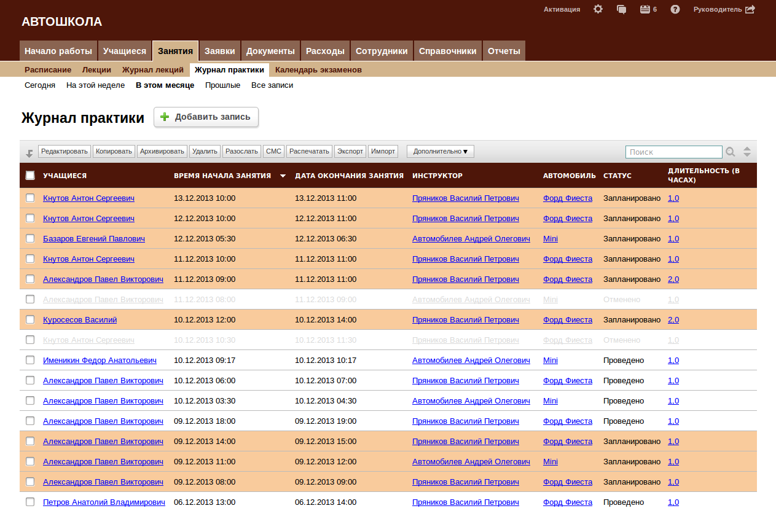Viewport: 776px width, 511px height.
Task: Click the selection arrow icon left of Редактировать
Action: (29, 152)
